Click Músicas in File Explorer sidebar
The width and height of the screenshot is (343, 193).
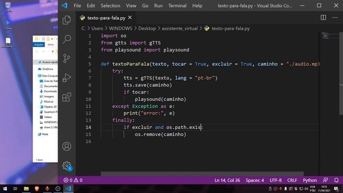pos(47,101)
